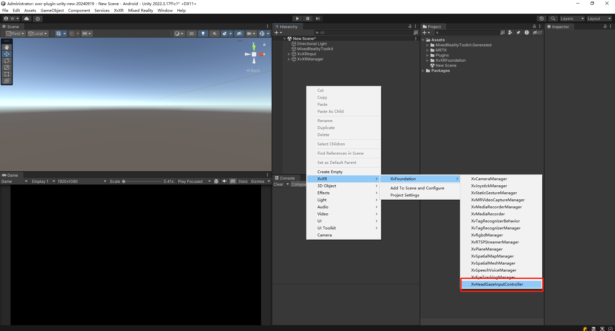Toggle scene lighting bulb
The width and height of the screenshot is (615, 331).
(x=203, y=34)
